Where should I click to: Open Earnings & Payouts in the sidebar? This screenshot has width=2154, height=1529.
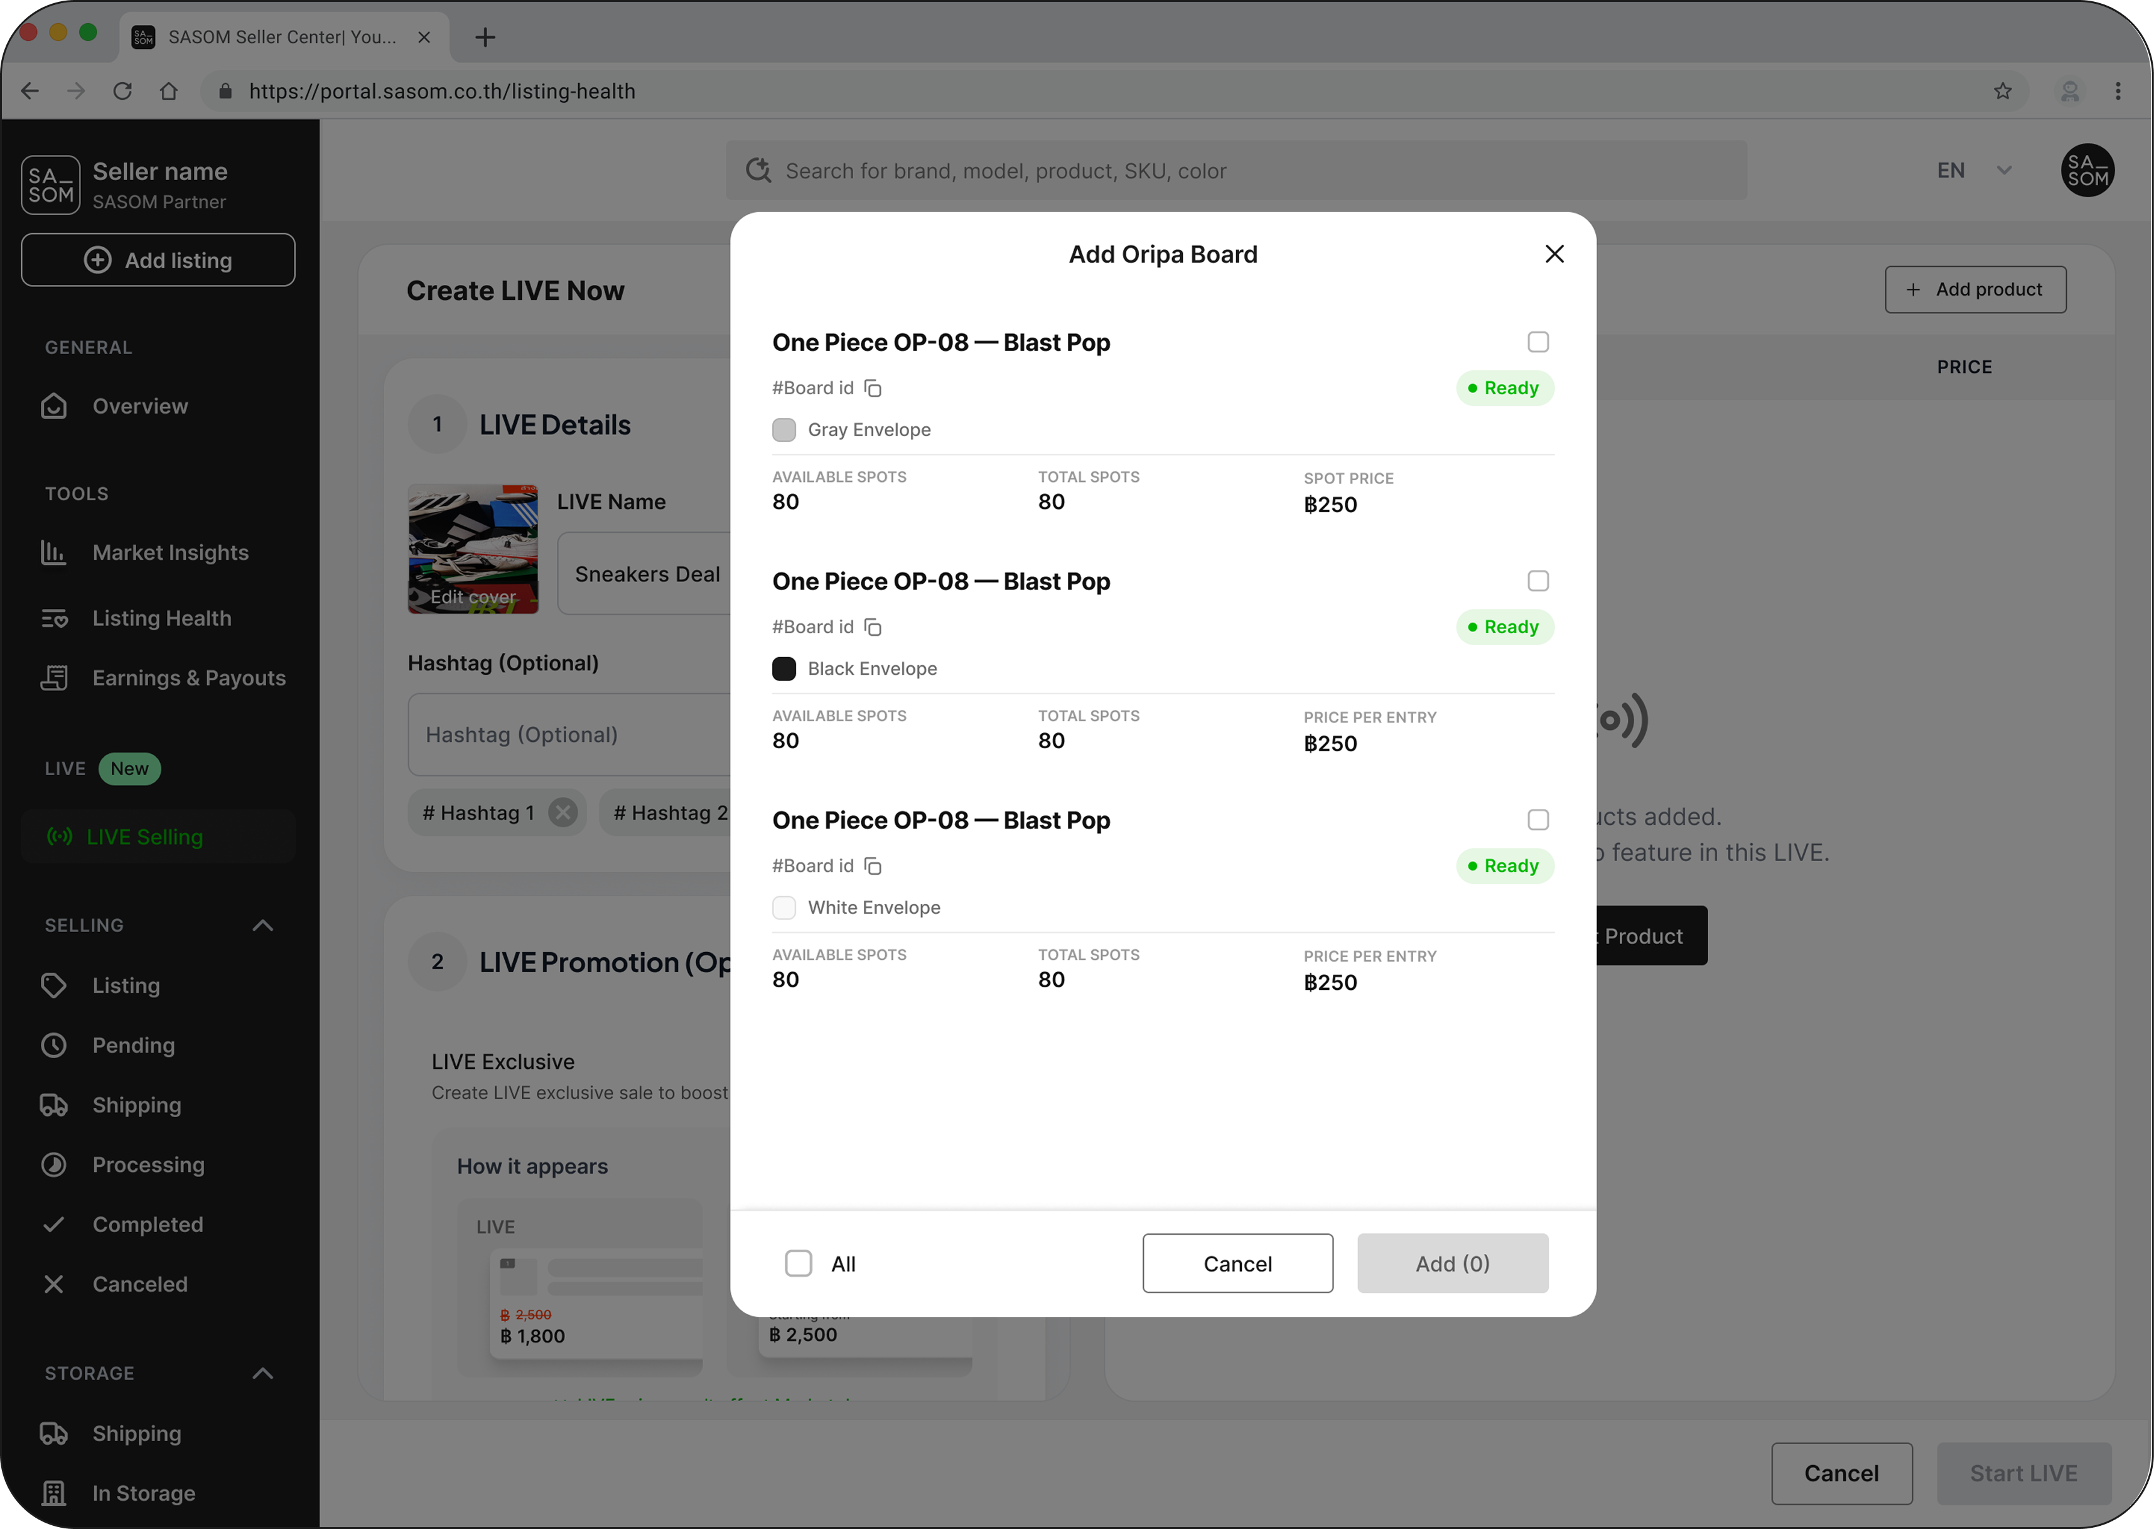tap(189, 678)
